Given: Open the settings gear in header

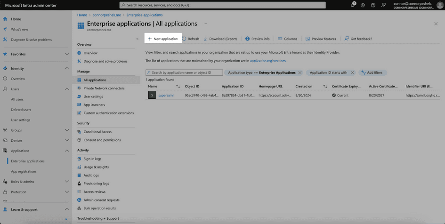Looking at the screenshot, I should coord(363,5).
